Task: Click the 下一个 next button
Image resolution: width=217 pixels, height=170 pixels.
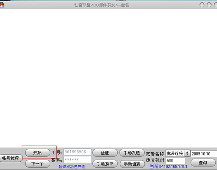Action: coord(37,164)
